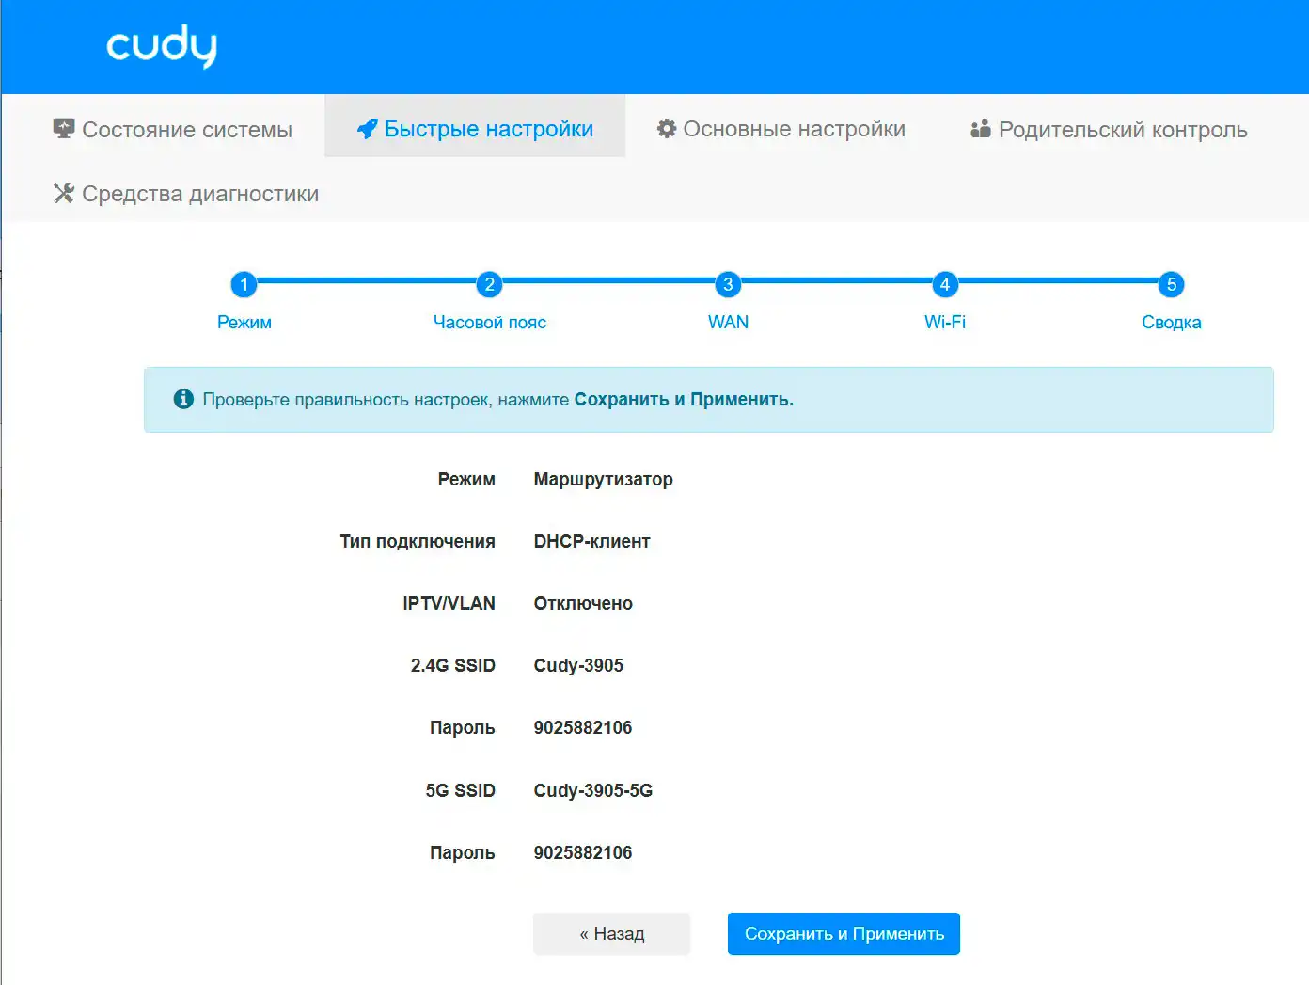Click the monitor icon beside Состояние системы

64,129
